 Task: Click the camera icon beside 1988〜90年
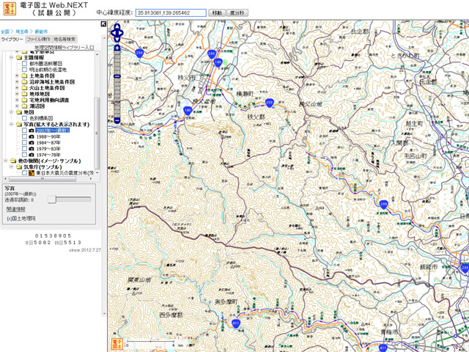(32, 138)
